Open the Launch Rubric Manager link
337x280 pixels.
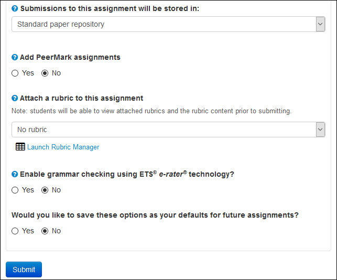point(63,147)
